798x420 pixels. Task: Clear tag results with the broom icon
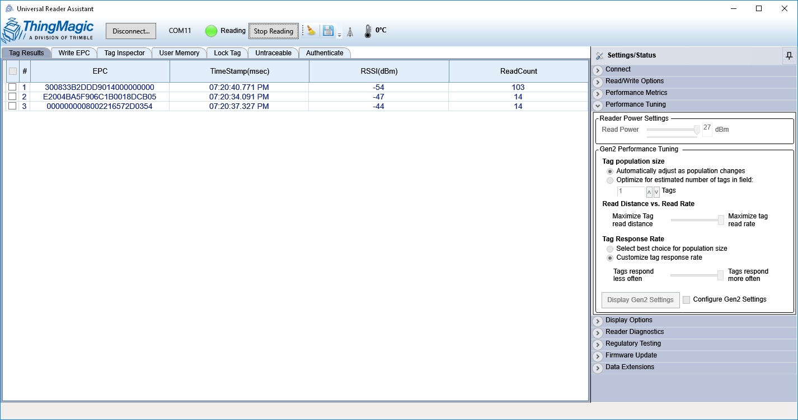(x=311, y=31)
